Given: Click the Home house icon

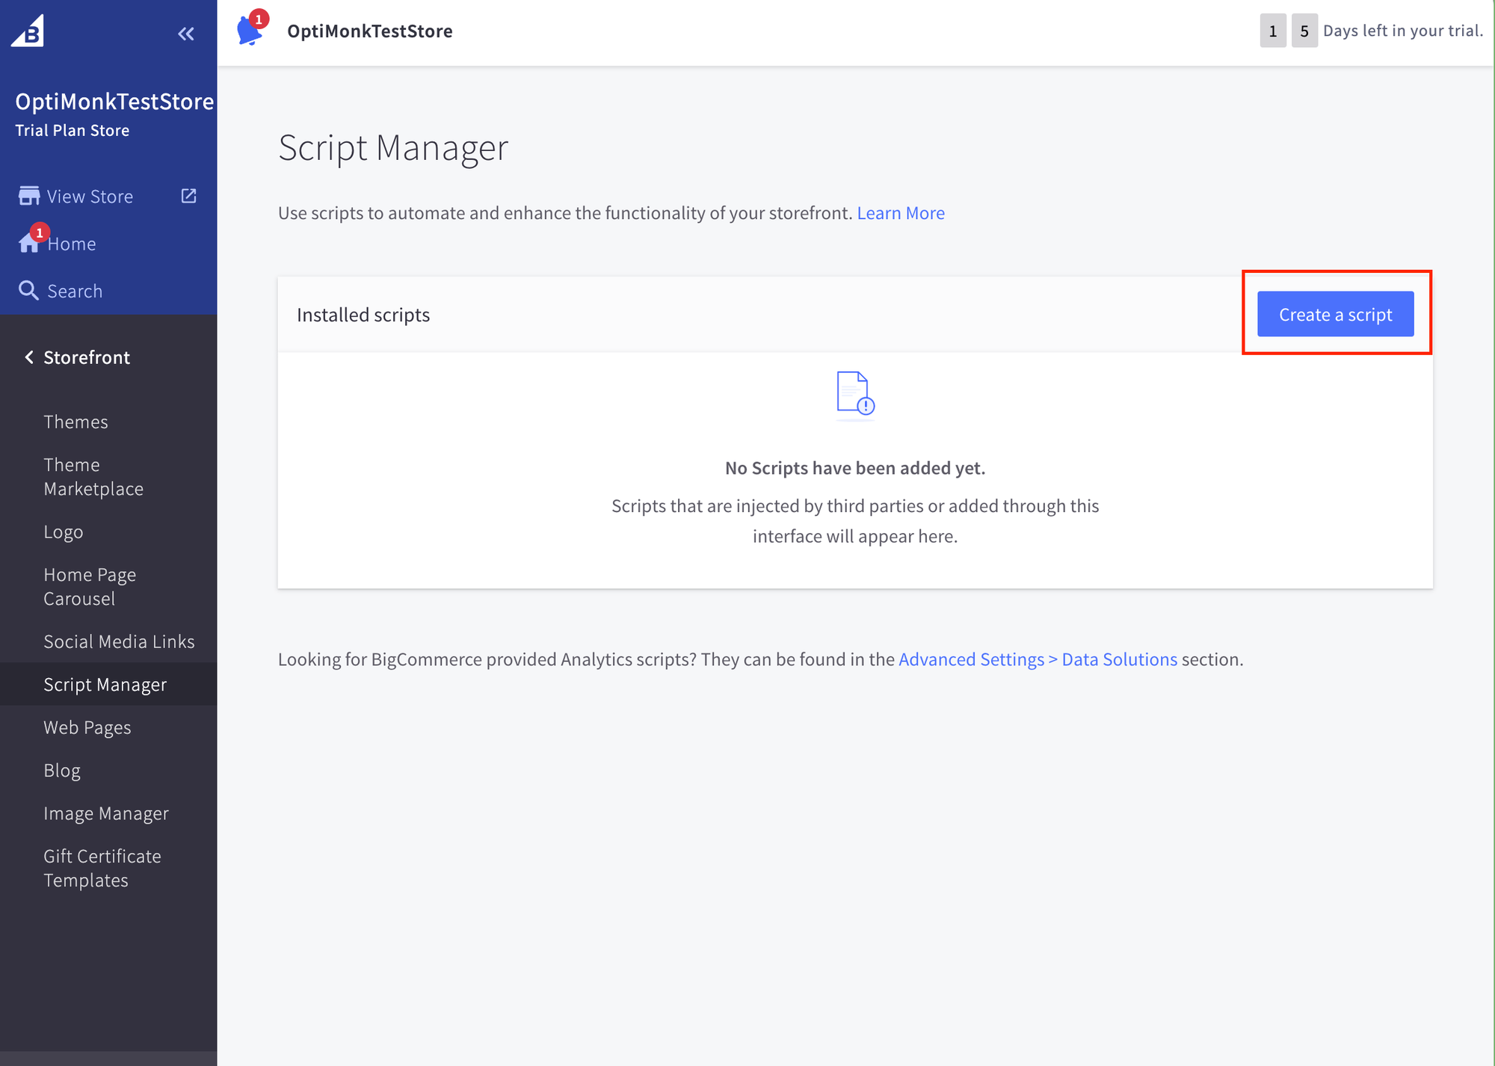Looking at the screenshot, I should [29, 243].
